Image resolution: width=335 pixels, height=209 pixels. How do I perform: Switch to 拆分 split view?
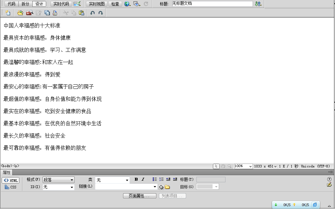(x=25, y=4)
